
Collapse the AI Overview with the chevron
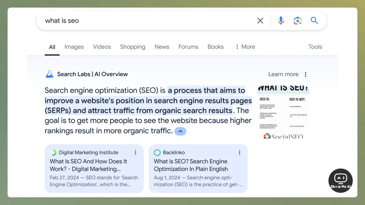(x=180, y=131)
